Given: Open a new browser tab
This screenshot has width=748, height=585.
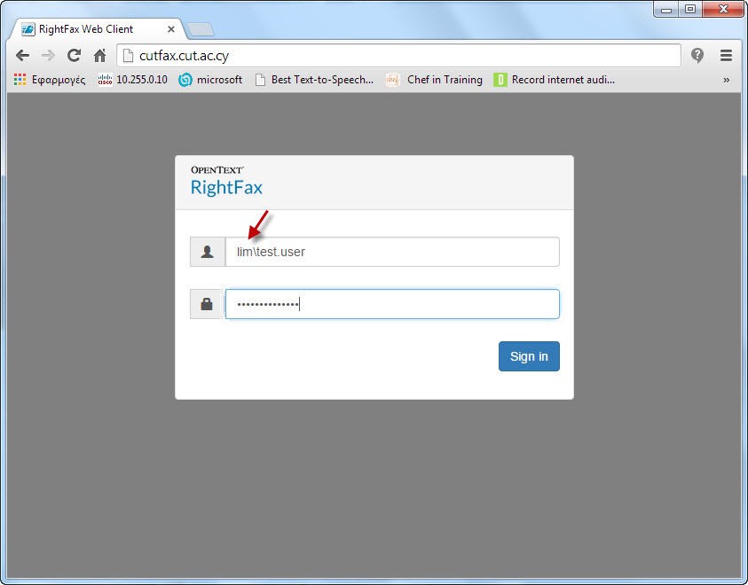Looking at the screenshot, I should click(201, 29).
